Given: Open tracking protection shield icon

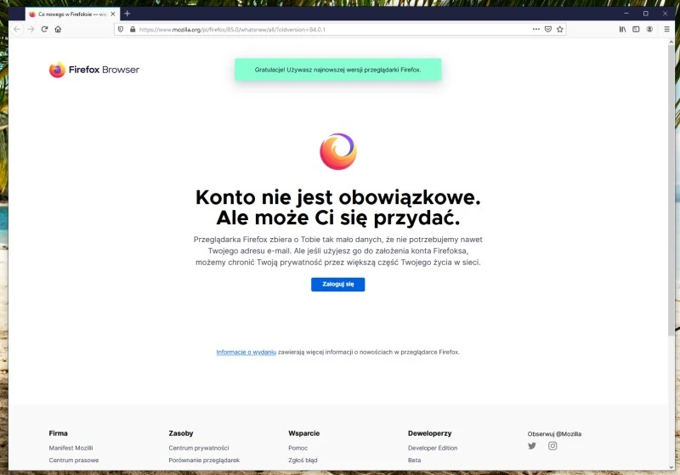Looking at the screenshot, I should 121,30.
